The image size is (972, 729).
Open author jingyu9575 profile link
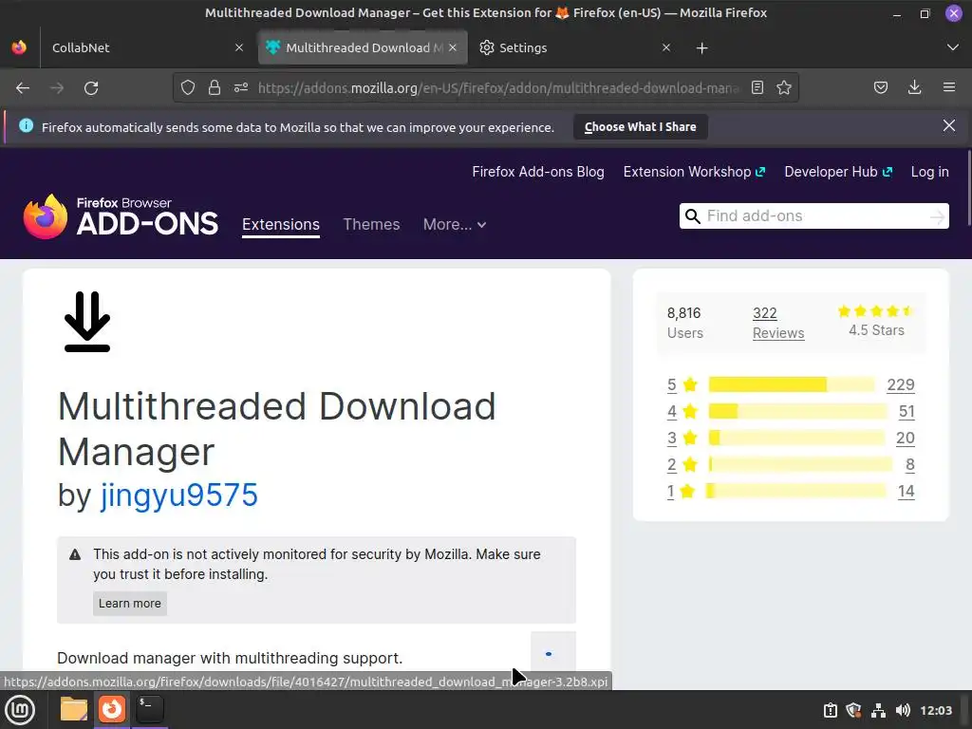click(179, 495)
